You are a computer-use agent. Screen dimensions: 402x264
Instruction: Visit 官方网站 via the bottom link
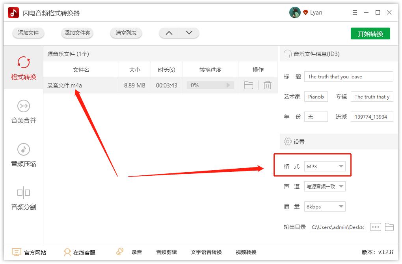[x=30, y=252]
